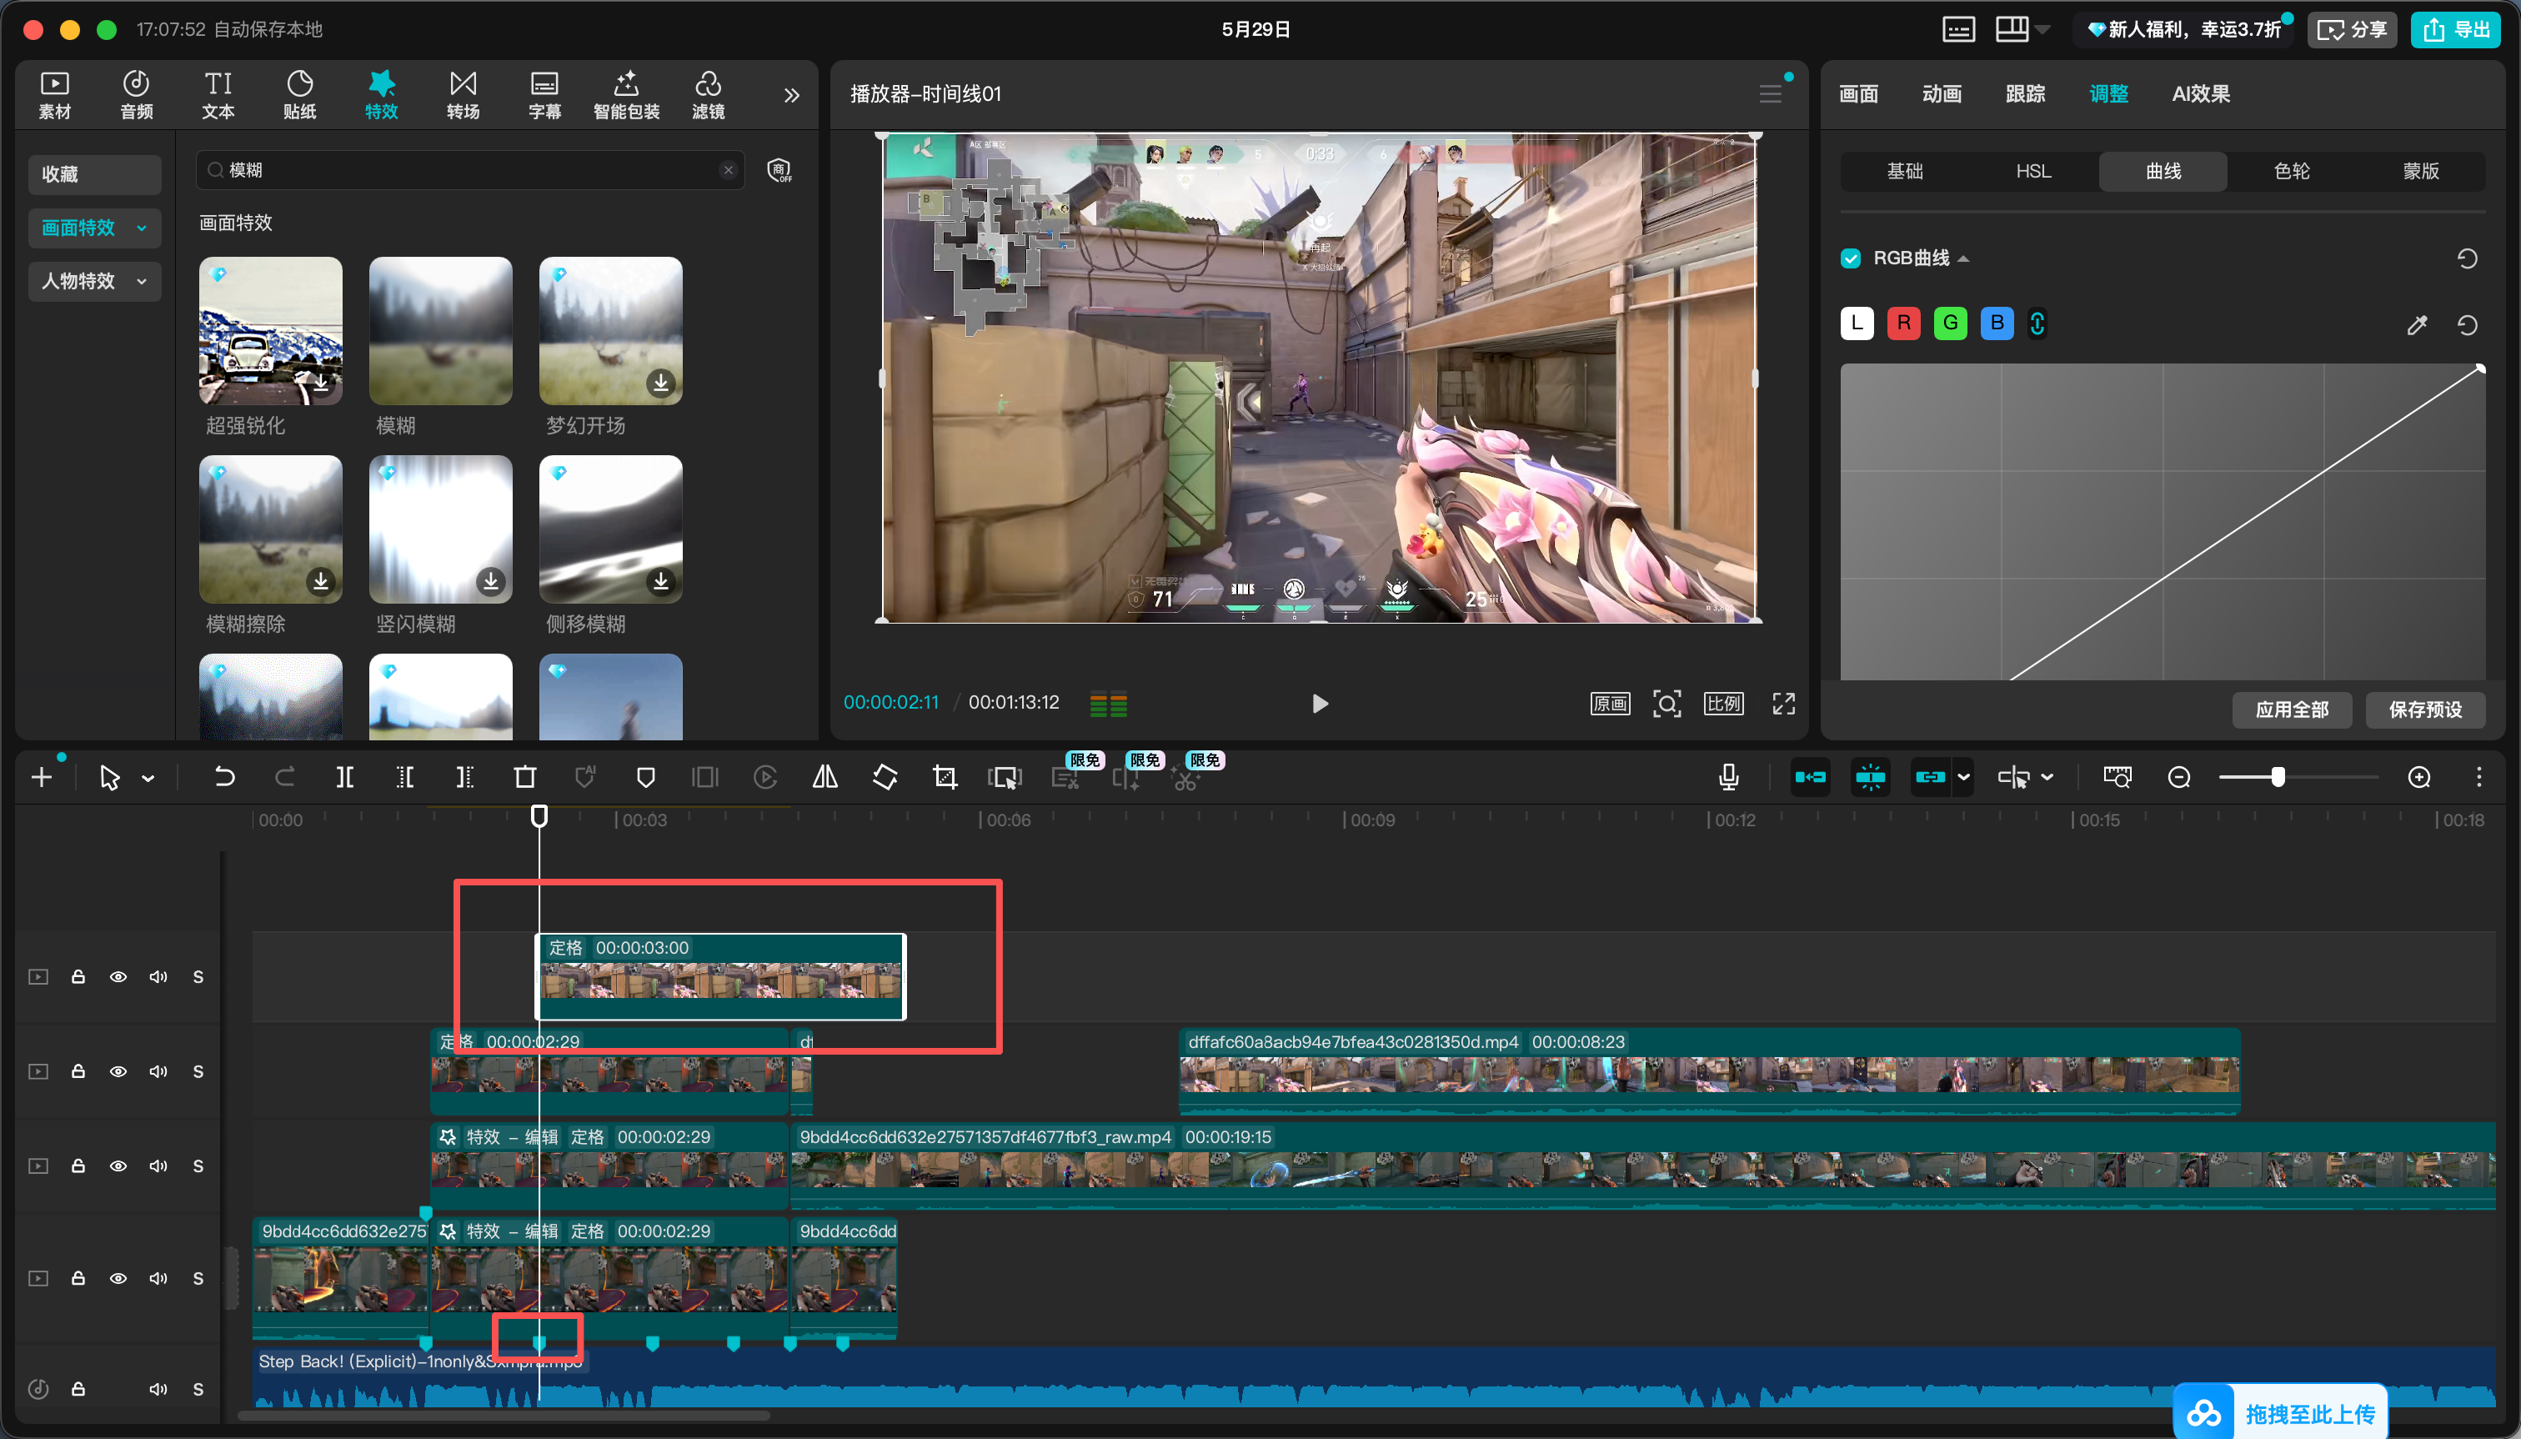Screen dimensions: 2521x1439
Task: Open the preview axis dropdown arrow
Action: tap(2047, 778)
